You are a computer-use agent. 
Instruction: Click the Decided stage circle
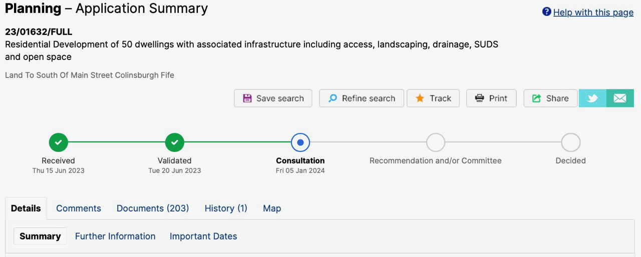(570, 142)
